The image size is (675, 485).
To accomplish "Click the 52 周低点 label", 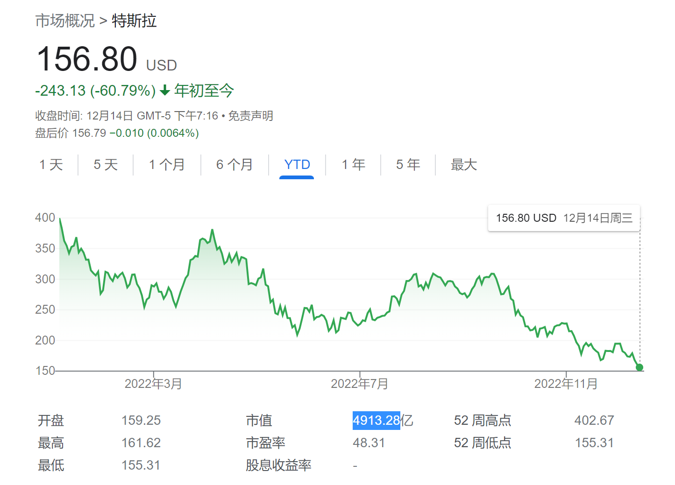I will coord(483,443).
